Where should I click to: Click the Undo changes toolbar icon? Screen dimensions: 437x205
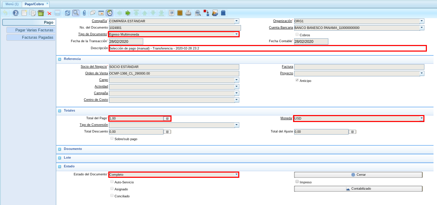click(x=5, y=13)
